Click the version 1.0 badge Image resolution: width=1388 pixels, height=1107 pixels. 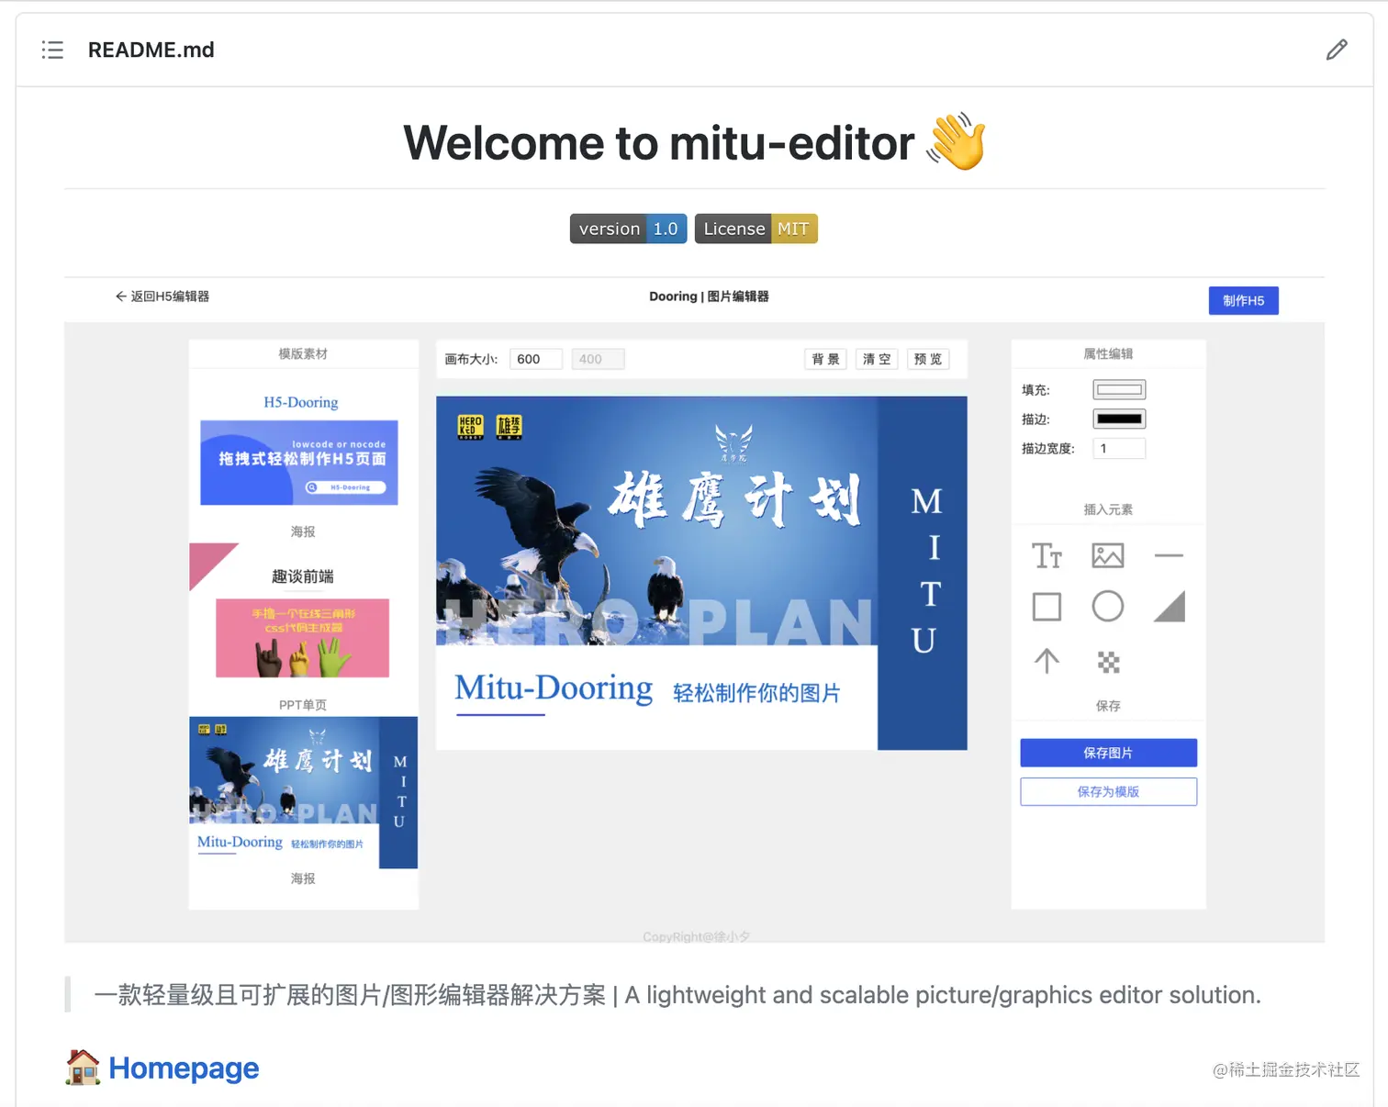tap(629, 229)
